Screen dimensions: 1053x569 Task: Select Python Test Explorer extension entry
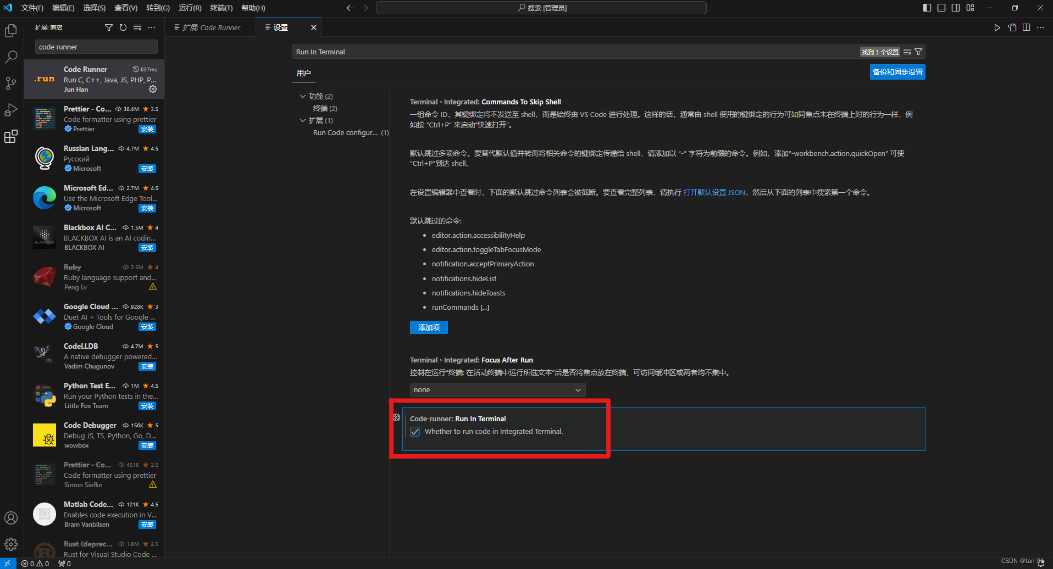pos(95,395)
